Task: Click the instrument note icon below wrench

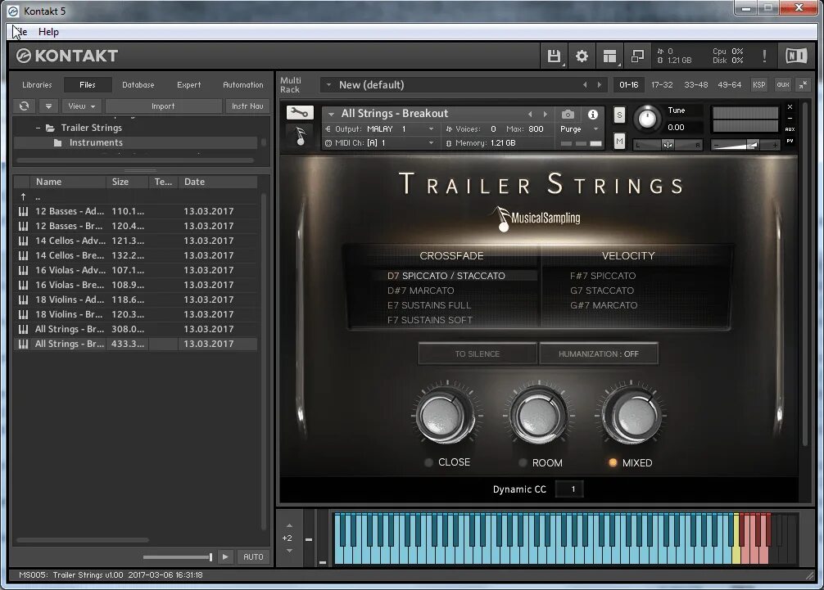Action: click(x=300, y=135)
